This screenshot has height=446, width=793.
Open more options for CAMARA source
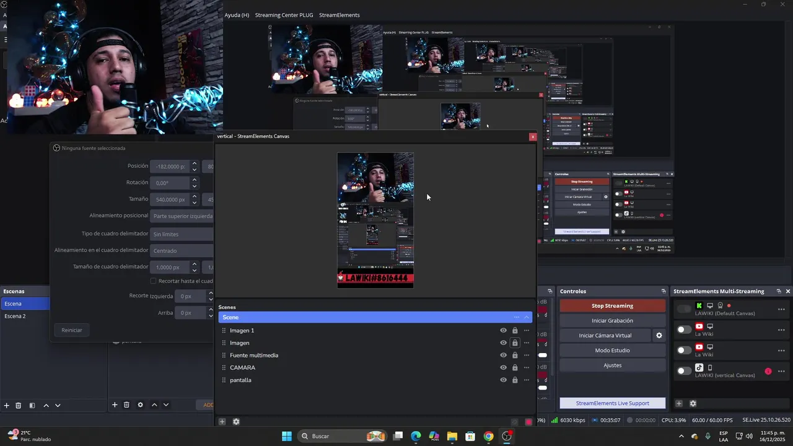527,367
